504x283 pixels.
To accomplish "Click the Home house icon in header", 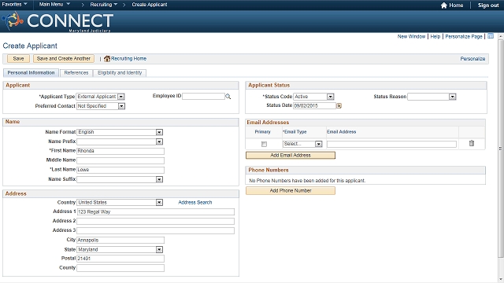I will click(444, 6).
